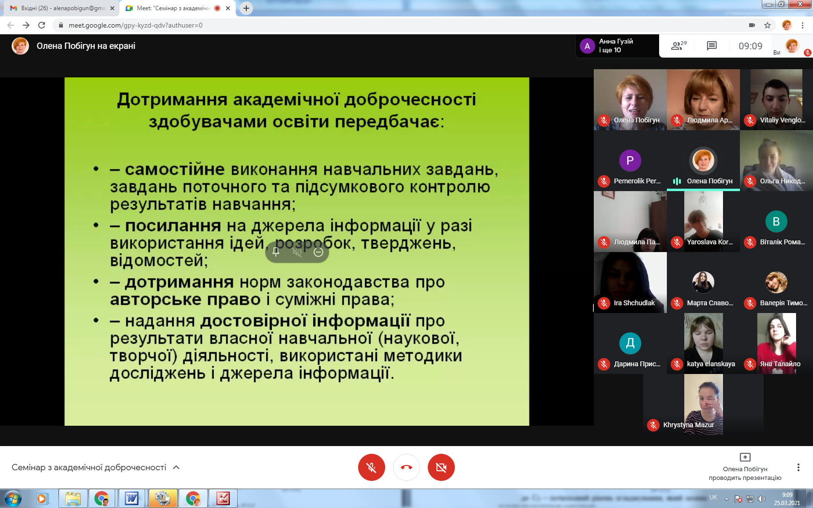The width and height of the screenshot is (813, 508).
Task: Reload the Google Meet page
Action: click(42, 25)
